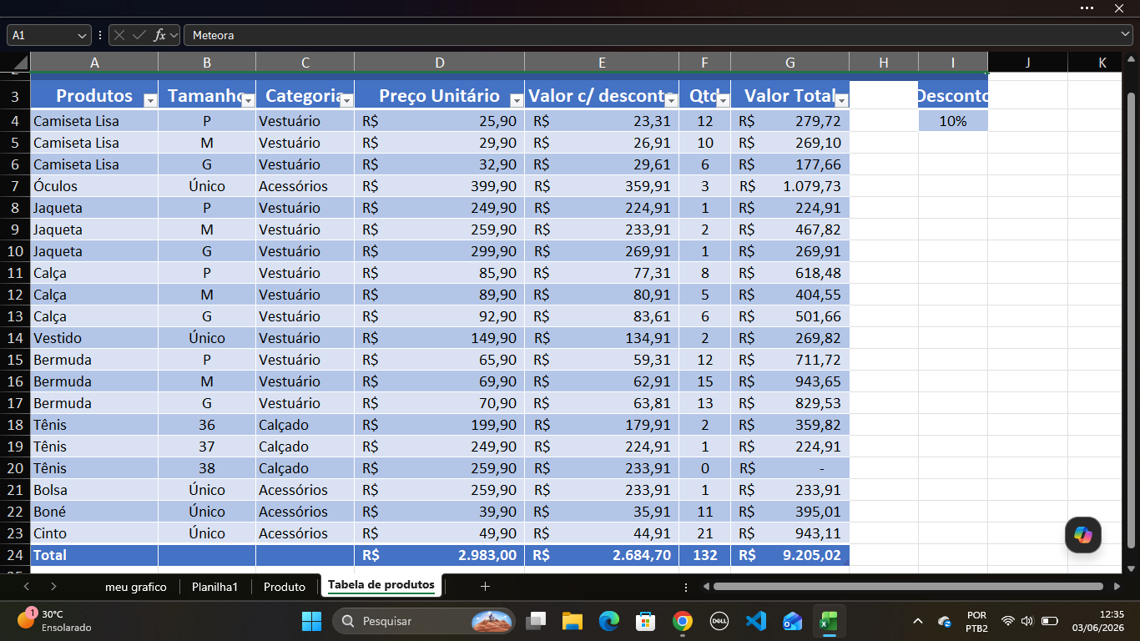Click the Enter checkmark icon in formula bar

coord(139,35)
